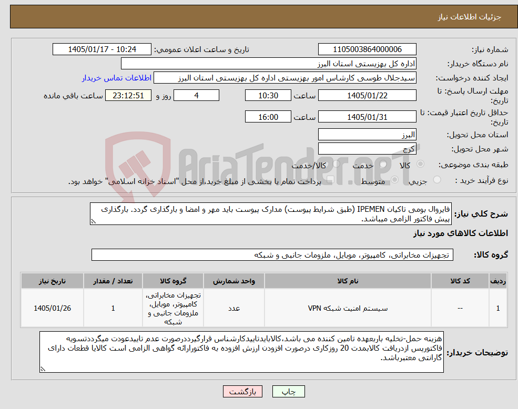Click response deadline date 1405/01/22
The height and width of the screenshot is (409, 518).
tap(367, 96)
